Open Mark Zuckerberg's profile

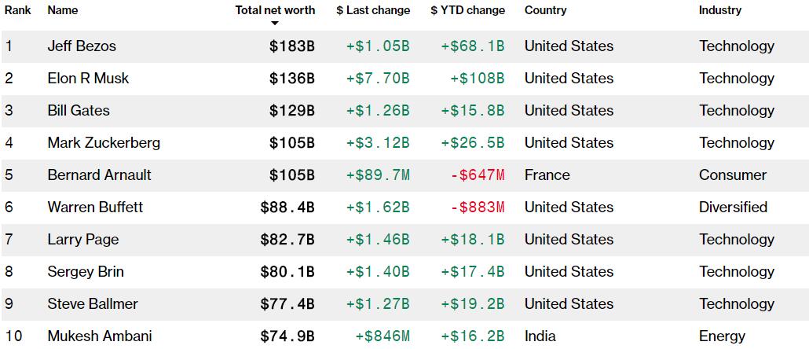(104, 143)
